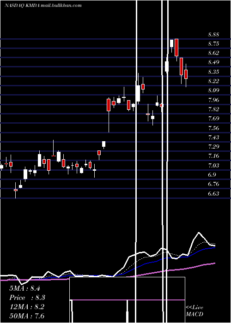Select the last red candle on the right
231x323 pixels.
point(186,74)
